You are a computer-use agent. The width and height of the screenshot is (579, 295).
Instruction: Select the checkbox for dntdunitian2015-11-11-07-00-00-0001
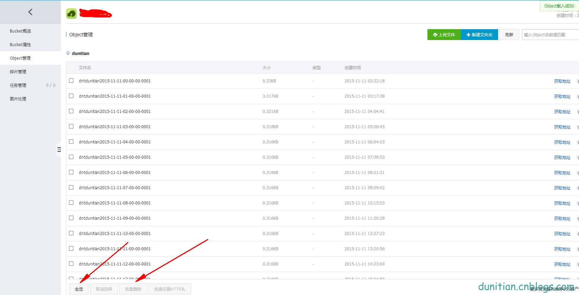pyautogui.click(x=71, y=188)
